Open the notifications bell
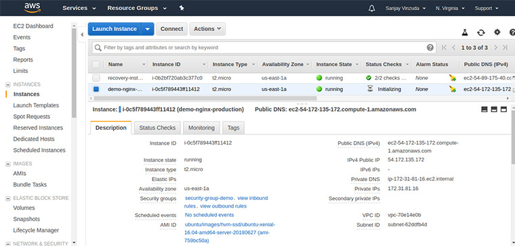The image size is (515, 246). (372, 8)
